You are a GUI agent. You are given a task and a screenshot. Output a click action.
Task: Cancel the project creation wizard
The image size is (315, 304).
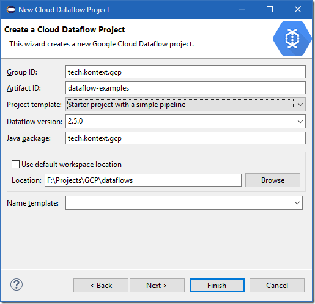coord(277,286)
